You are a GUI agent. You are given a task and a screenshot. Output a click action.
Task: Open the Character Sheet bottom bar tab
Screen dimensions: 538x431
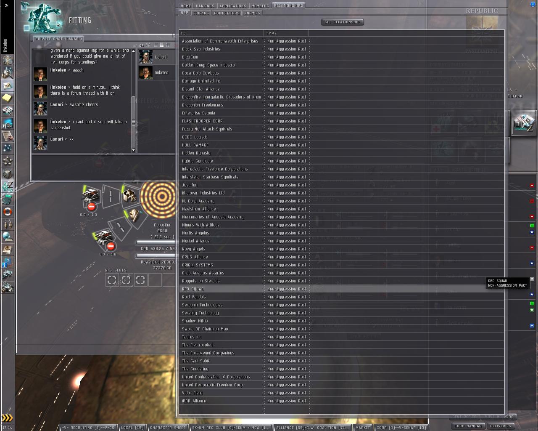pyautogui.click(x=168, y=428)
